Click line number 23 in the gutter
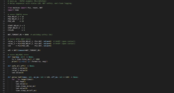 (x=4, y=50)
